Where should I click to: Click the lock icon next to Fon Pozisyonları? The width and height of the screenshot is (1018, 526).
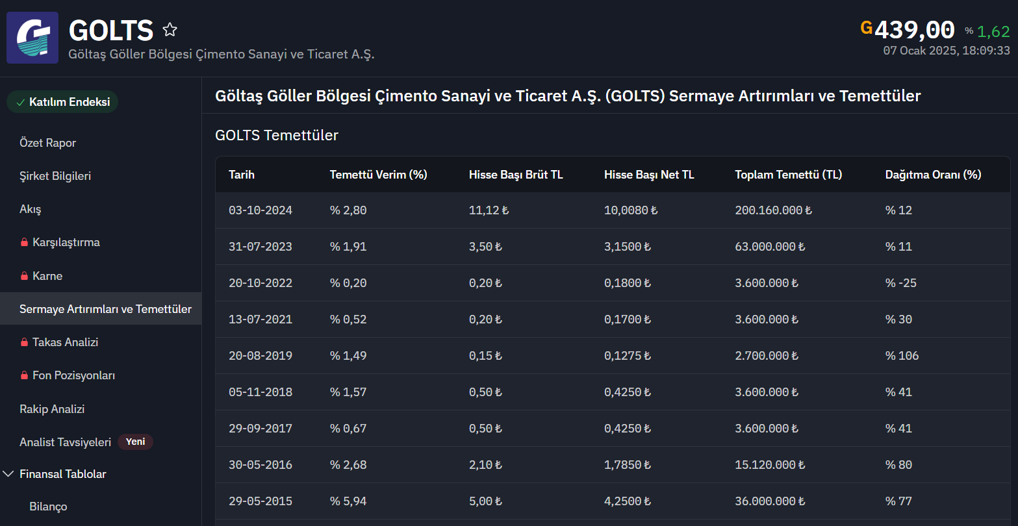pyautogui.click(x=24, y=375)
